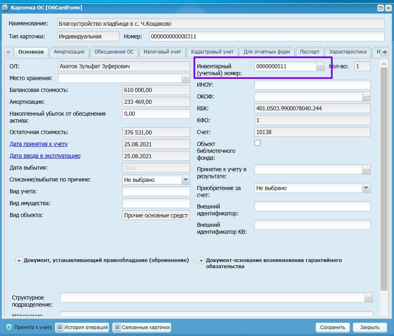Open the Налоговый учет tab
This screenshot has width=394, height=336.
[x=162, y=52]
